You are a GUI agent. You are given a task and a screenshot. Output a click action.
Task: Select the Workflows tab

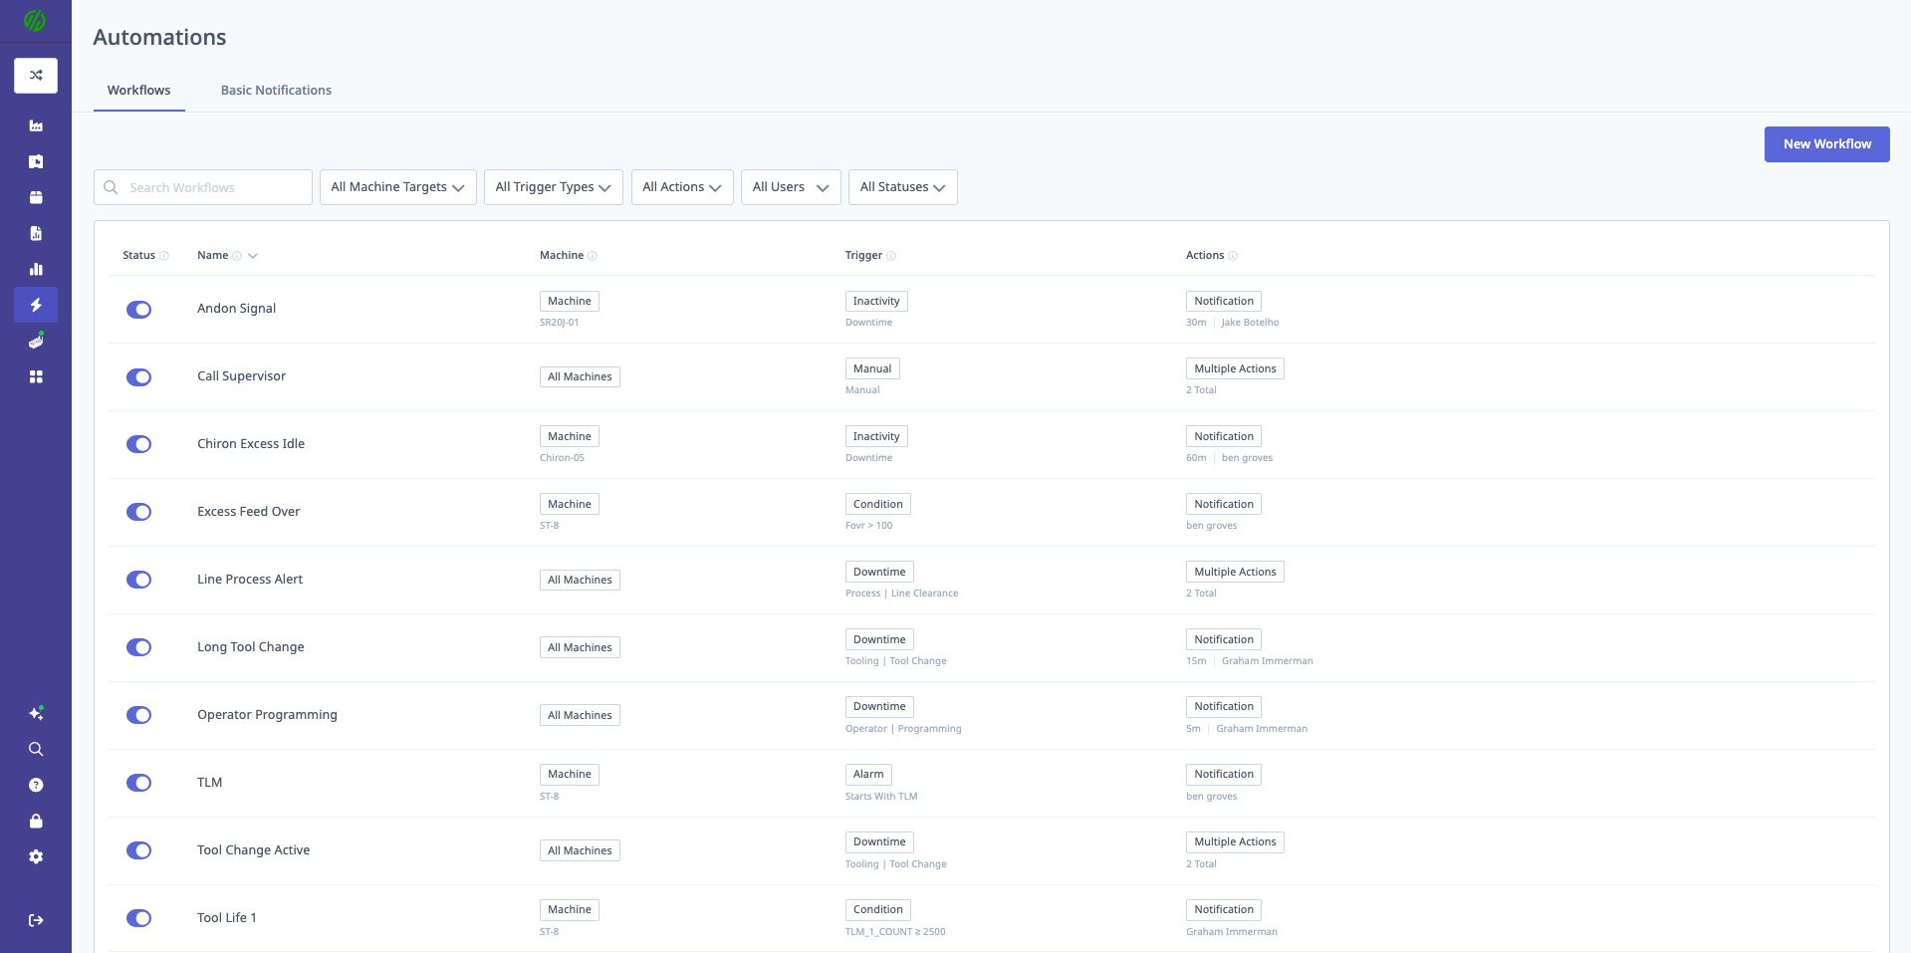pos(138,90)
